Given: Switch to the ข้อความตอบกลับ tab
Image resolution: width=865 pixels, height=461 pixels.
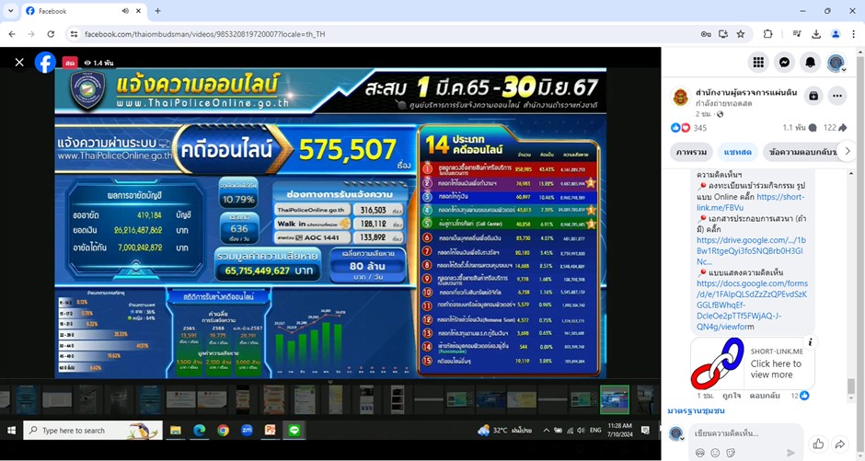Looking at the screenshot, I should [802, 152].
